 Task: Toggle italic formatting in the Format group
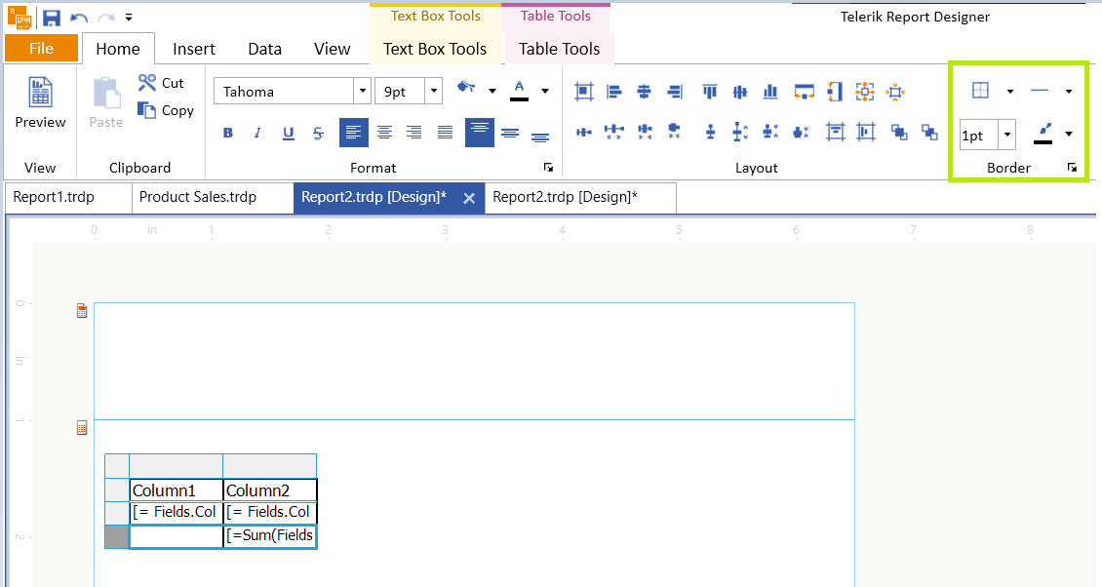point(257,133)
